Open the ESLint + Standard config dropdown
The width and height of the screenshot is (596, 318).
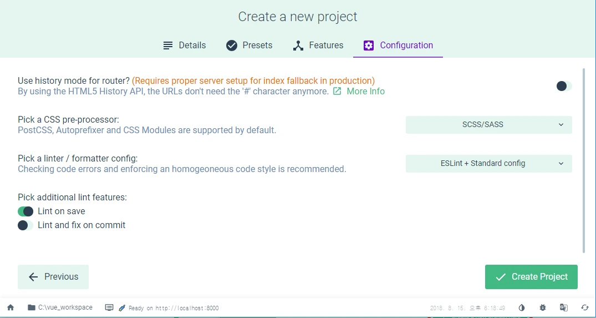(489, 164)
